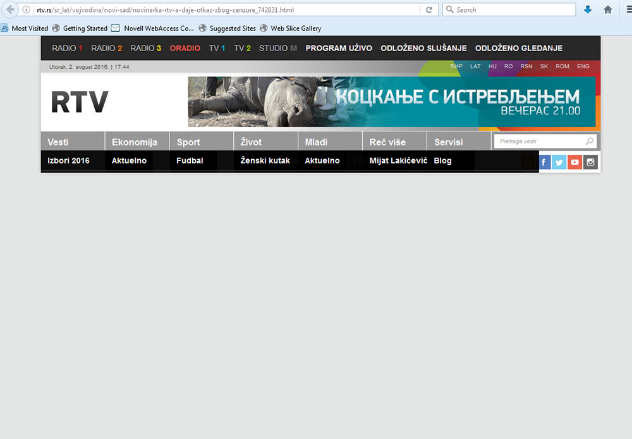Open the RTV Facebook page icon
This screenshot has height=439, width=632.
(x=544, y=162)
